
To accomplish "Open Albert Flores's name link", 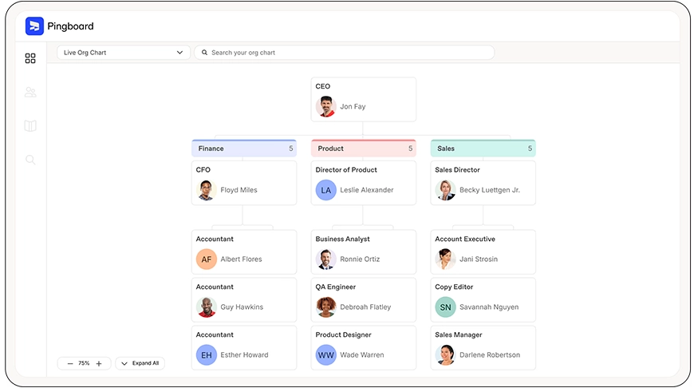I will point(241,259).
